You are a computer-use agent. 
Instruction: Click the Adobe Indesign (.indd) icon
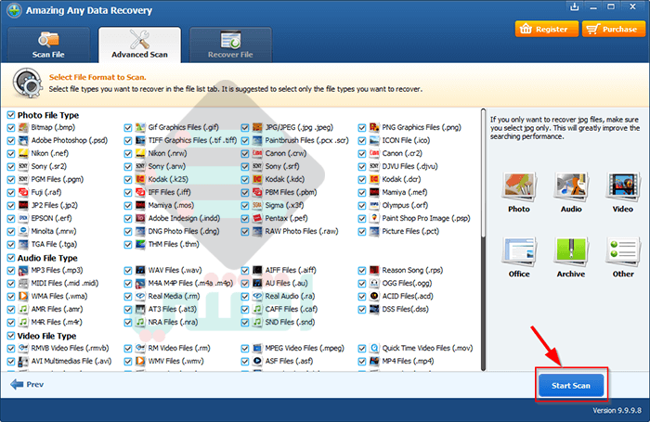pyautogui.click(x=140, y=218)
